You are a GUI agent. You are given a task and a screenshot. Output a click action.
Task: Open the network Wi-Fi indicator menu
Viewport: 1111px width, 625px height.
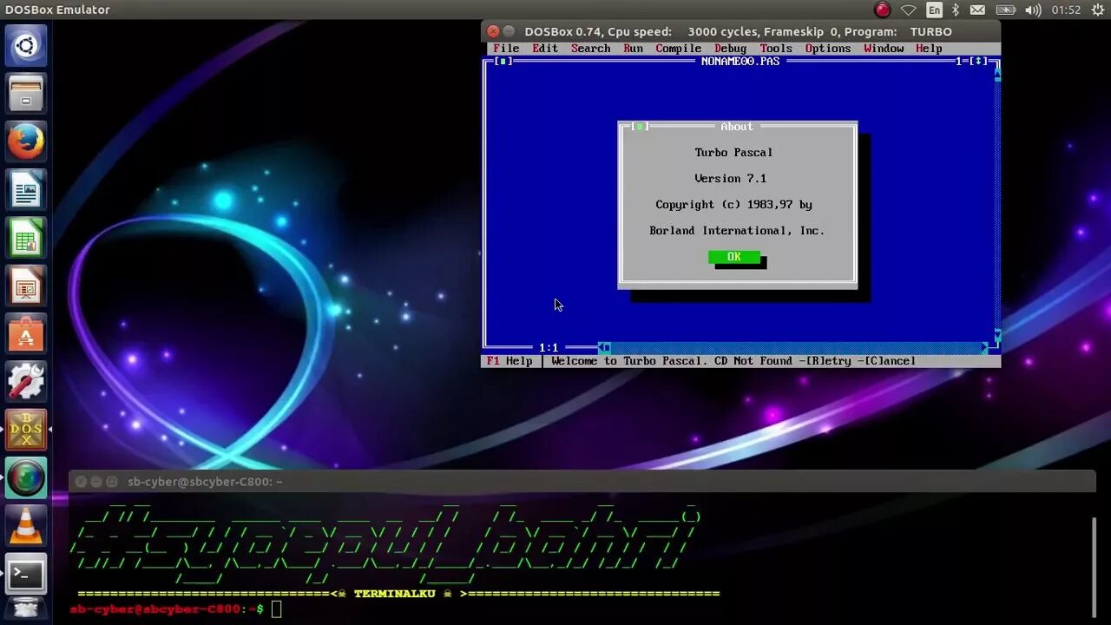(x=908, y=10)
